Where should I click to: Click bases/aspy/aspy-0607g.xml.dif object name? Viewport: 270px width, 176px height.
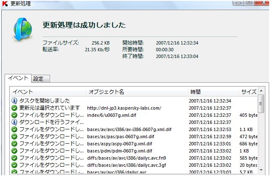point(119,144)
